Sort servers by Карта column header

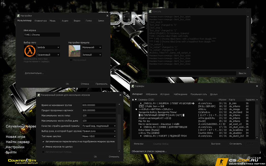coord(232,100)
